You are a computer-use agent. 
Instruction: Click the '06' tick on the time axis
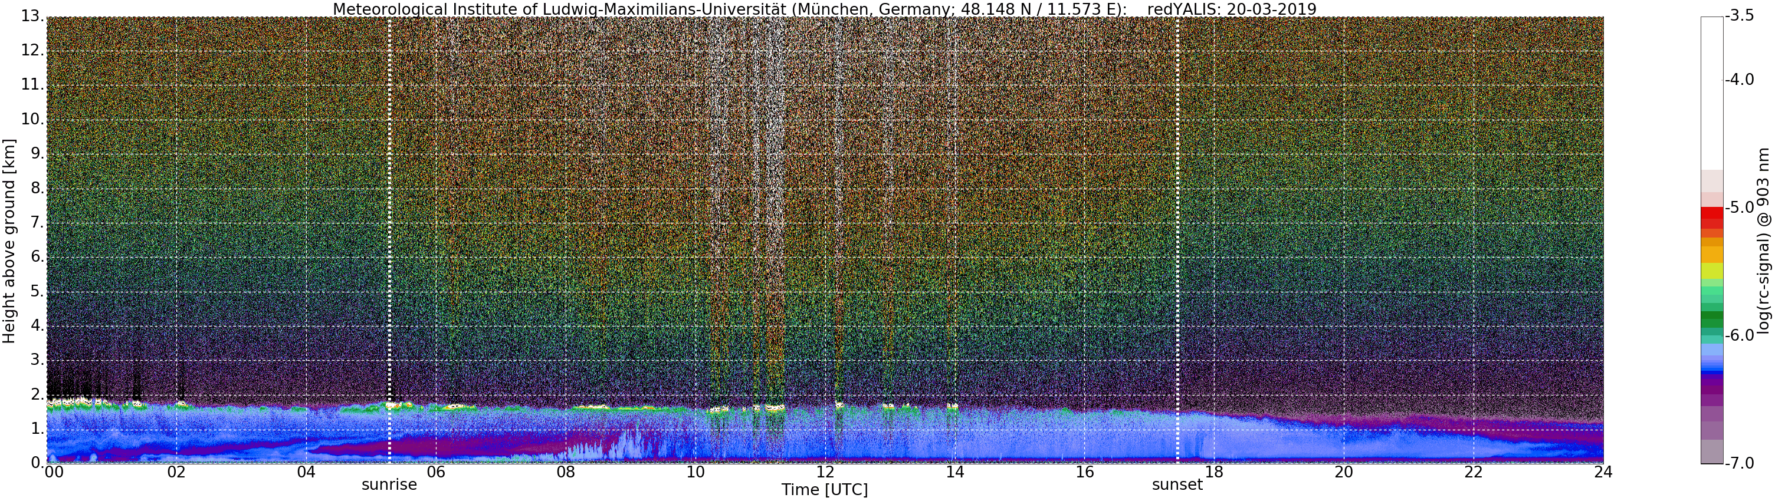[435, 472]
